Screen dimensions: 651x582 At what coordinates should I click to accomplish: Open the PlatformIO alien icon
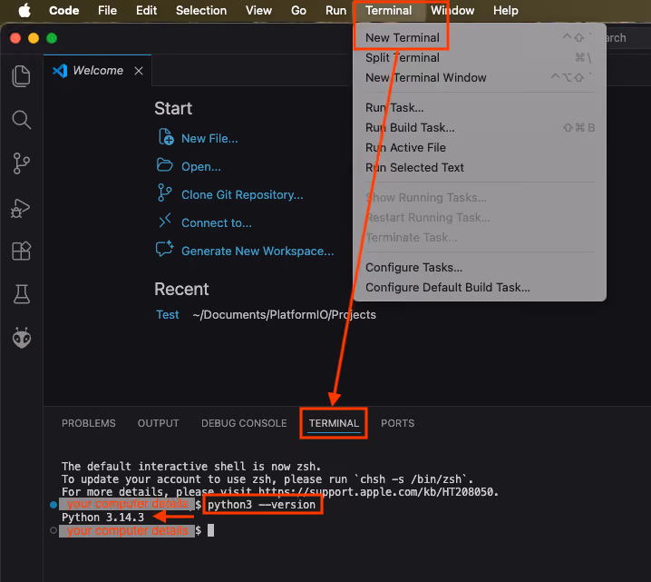(22, 338)
